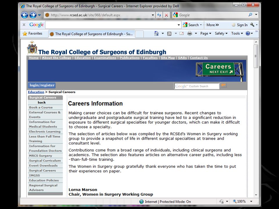The width and height of the screenshot is (279, 209).
Task: Open Faculties navigation link
Action: (150, 58)
